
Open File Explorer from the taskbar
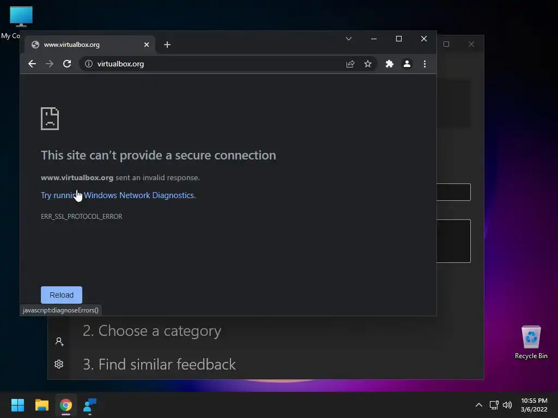pyautogui.click(x=41, y=405)
